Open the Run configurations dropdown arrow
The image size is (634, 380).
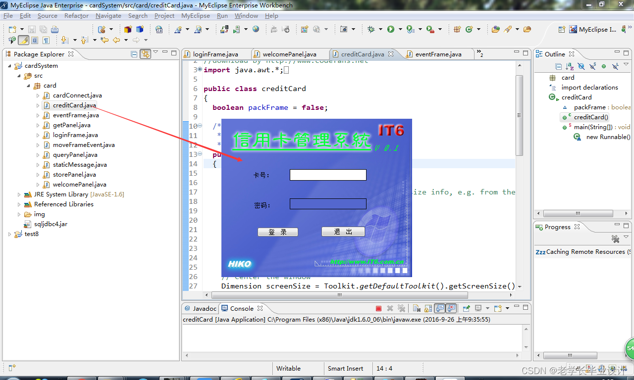[x=400, y=29]
